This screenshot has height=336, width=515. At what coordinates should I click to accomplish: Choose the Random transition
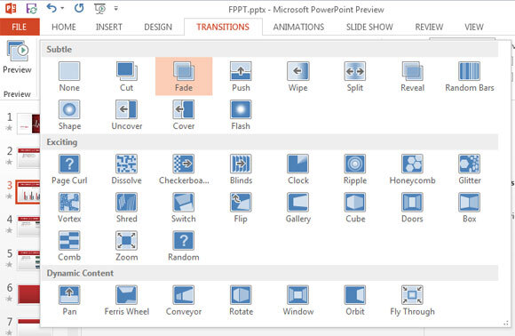(184, 246)
